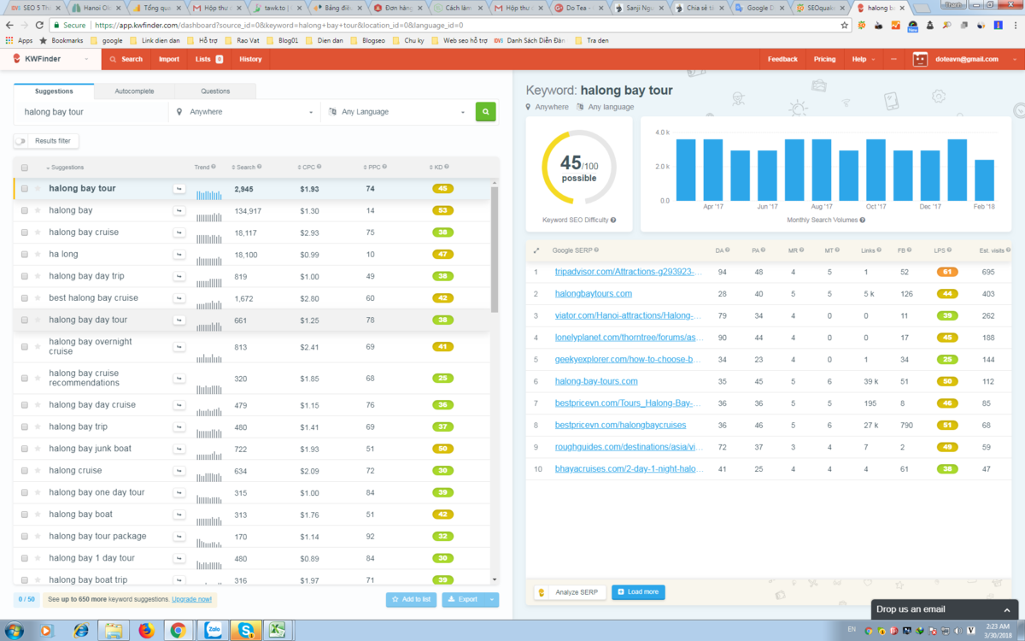Click the expand icon in Google SERP header

[x=536, y=250]
